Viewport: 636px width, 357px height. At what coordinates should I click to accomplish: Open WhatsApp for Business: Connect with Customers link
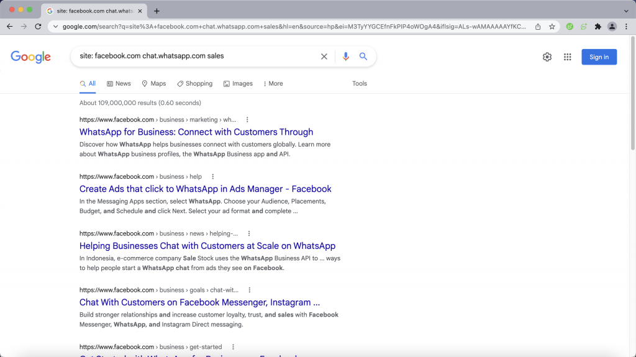pyautogui.click(x=196, y=132)
